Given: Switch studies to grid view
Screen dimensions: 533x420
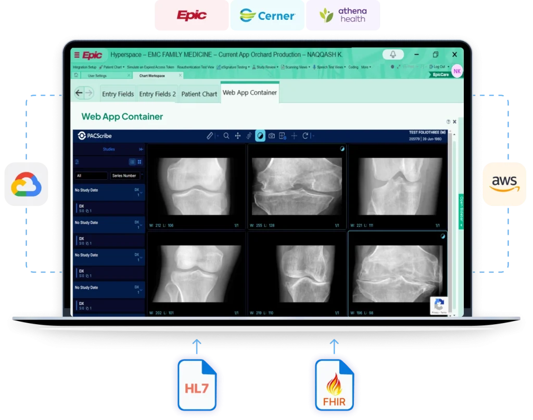Looking at the screenshot, I should (139, 162).
